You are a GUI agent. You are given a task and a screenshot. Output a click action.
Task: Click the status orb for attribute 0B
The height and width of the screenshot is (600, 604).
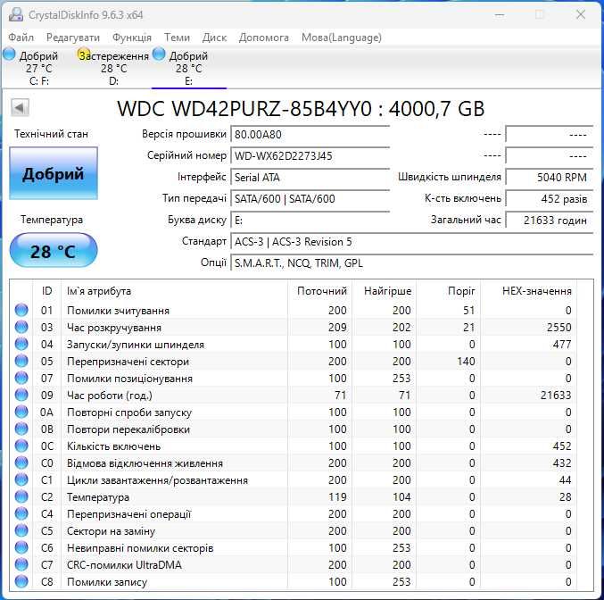click(x=21, y=429)
